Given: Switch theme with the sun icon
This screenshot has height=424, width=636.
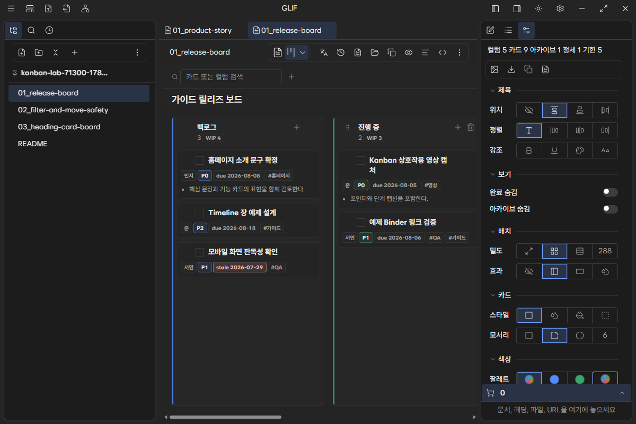Looking at the screenshot, I should click(x=538, y=8).
